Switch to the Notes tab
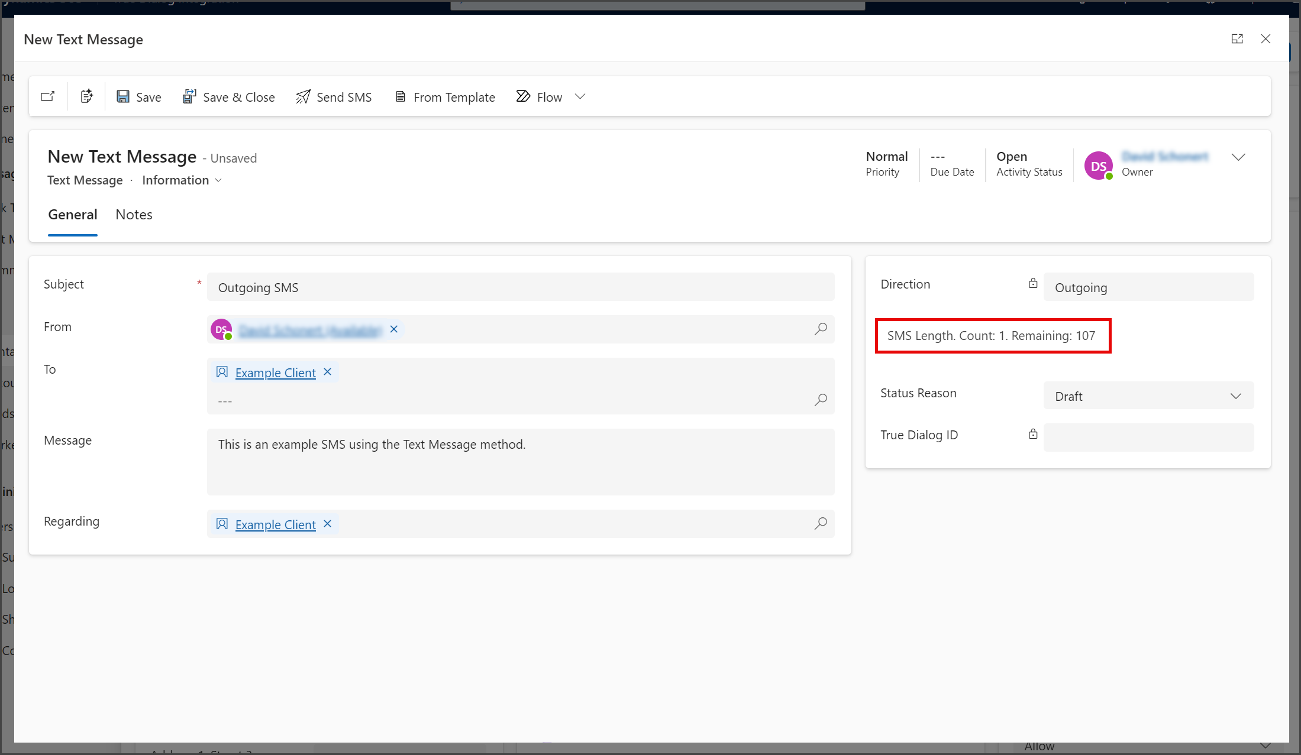Screen dimensions: 1301x755 point(134,215)
